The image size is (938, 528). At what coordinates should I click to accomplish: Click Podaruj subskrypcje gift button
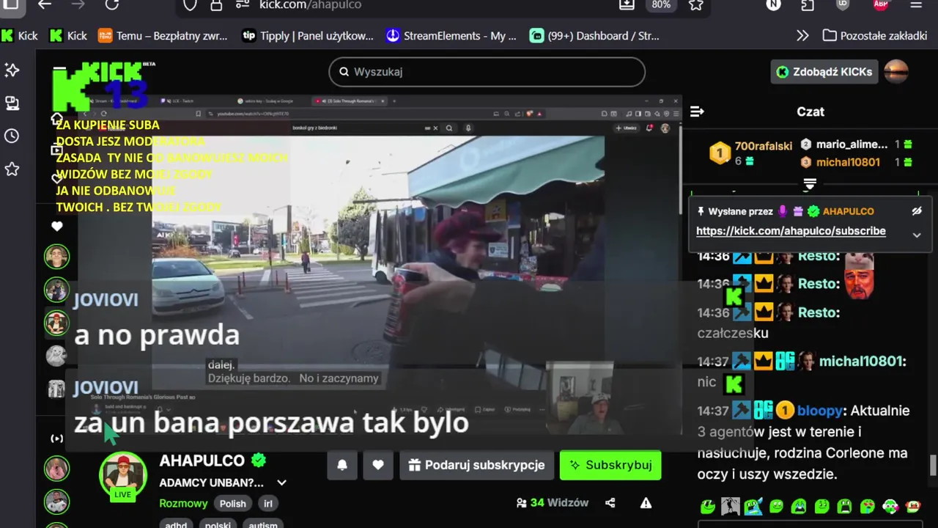click(x=476, y=465)
